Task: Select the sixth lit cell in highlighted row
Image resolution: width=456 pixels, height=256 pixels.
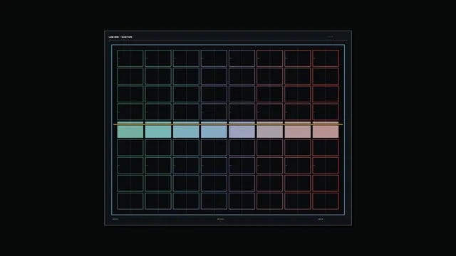Action: pos(270,129)
